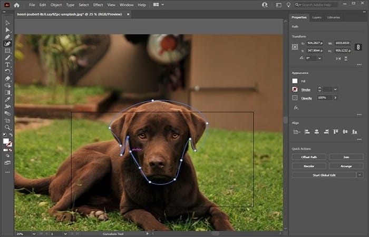Open the zoom level dropdown
The width and height of the screenshot is (369, 237).
pyautogui.click(x=34, y=234)
